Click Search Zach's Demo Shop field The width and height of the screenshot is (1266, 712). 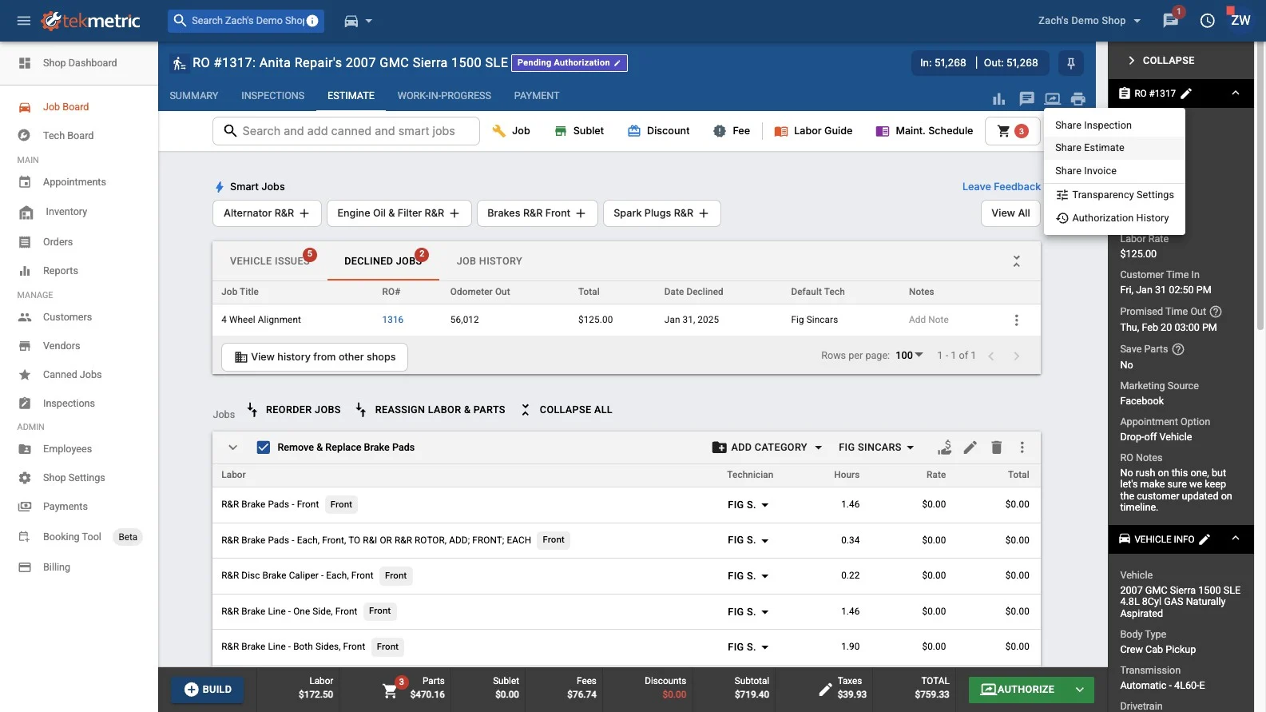pyautogui.click(x=245, y=21)
